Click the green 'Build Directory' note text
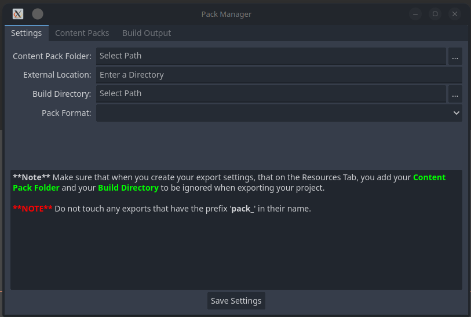This screenshot has width=471, height=317. pos(128,188)
